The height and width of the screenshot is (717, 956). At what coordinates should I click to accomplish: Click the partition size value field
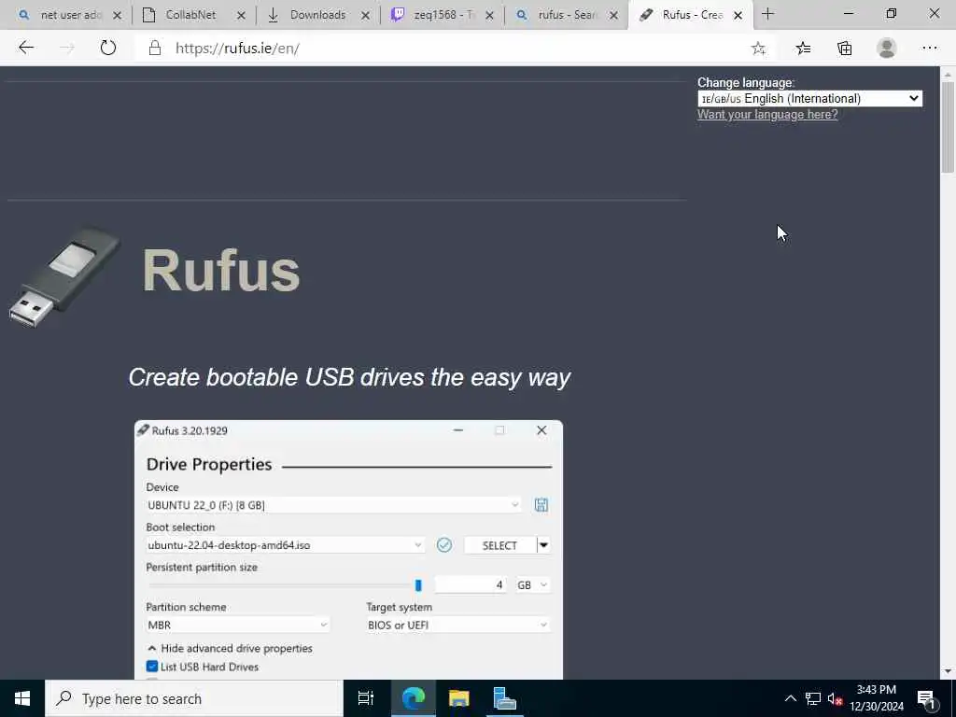(x=471, y=584)
